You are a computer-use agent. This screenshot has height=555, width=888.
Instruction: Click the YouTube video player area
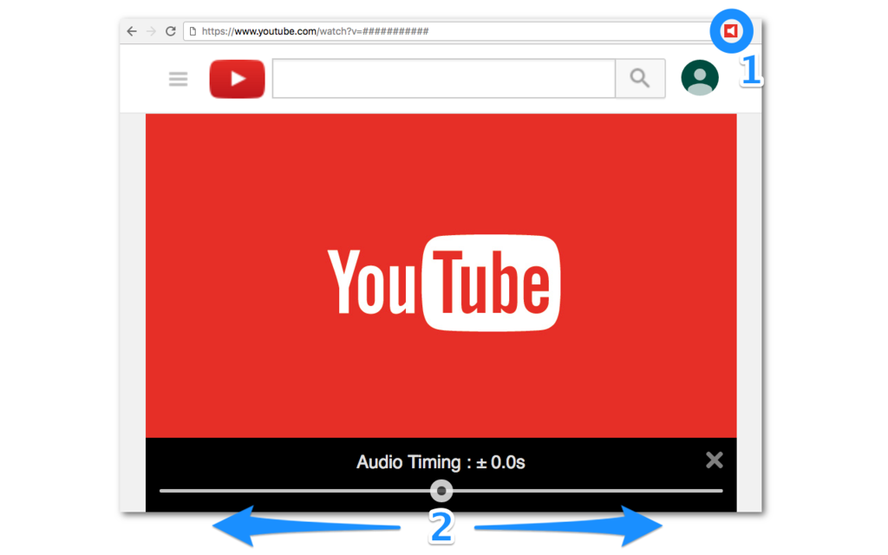tap(441, 276)
